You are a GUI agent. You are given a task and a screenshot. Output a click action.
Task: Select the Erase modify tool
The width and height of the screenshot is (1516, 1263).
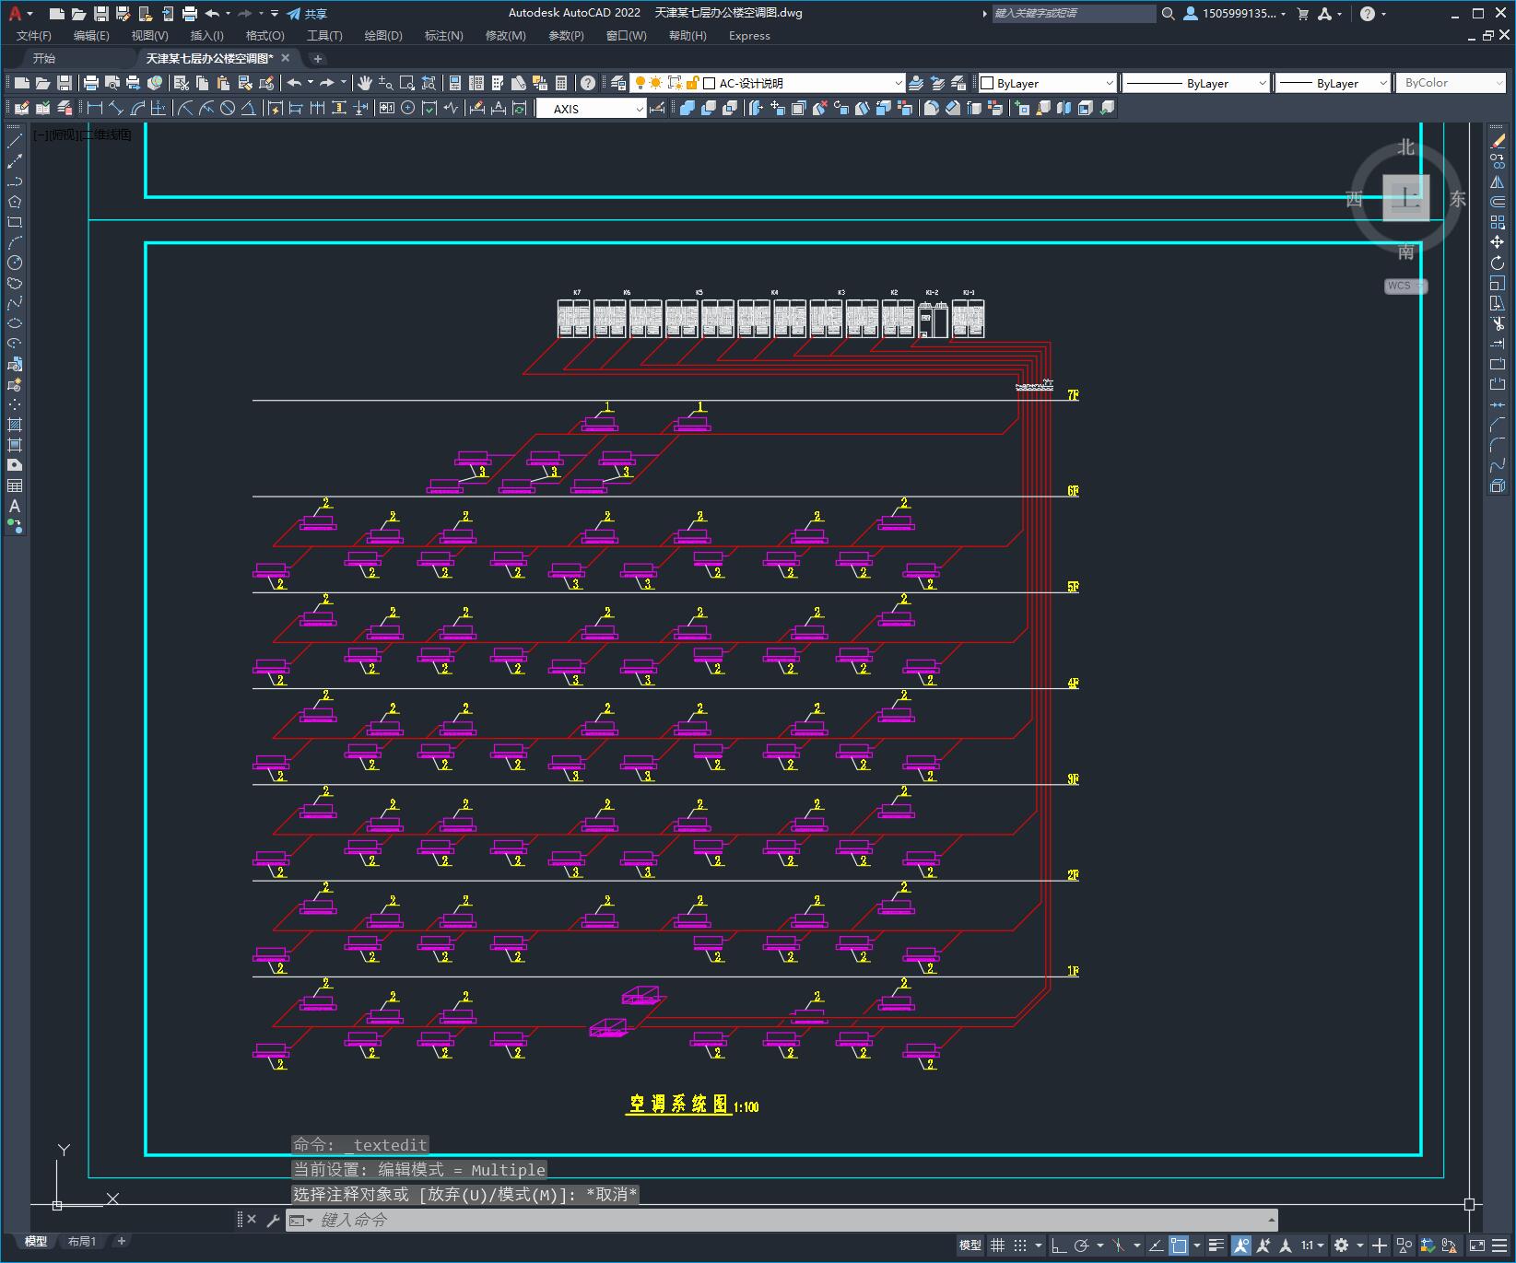coord(1498,141)
